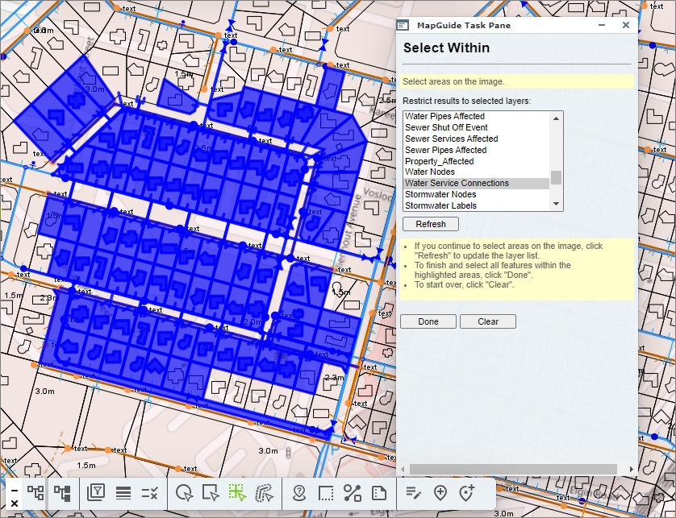Image resolution: width=676 pixels, height=518 pixels.
Task: Choose the polygon selection tool
Action: (263, 493)
